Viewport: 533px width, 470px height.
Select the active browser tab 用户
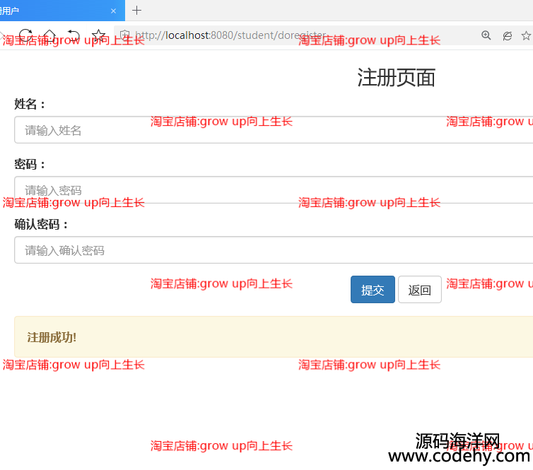tap(62, 11)
